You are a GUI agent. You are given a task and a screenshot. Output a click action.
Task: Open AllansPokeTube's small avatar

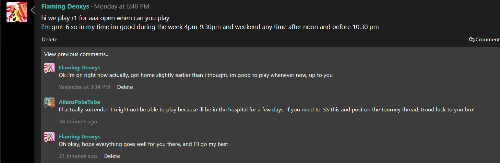point(49,103)
